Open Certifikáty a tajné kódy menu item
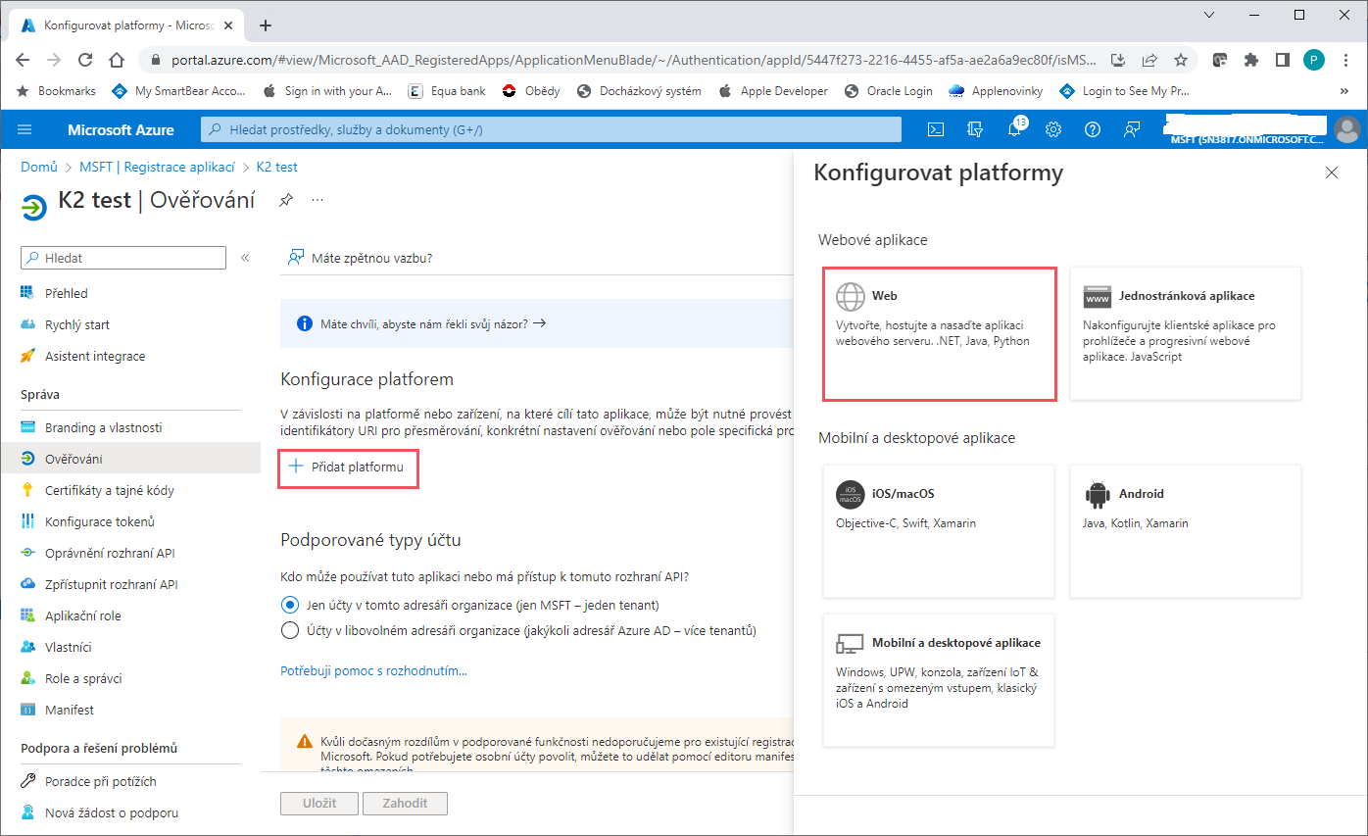 (x=109, y=490)
